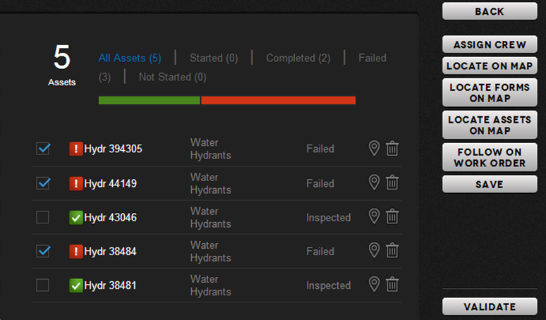Open the Not Started (0) filter
The width and height of the screenshot is (546, 320).
pyautogui.click(x=173, y=77)
